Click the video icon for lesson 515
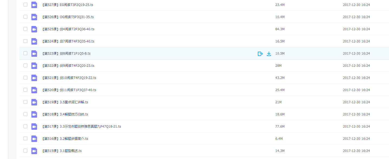The width and height of the screenshot is (389, 159). pyautogui.click(x=34, y=151)
